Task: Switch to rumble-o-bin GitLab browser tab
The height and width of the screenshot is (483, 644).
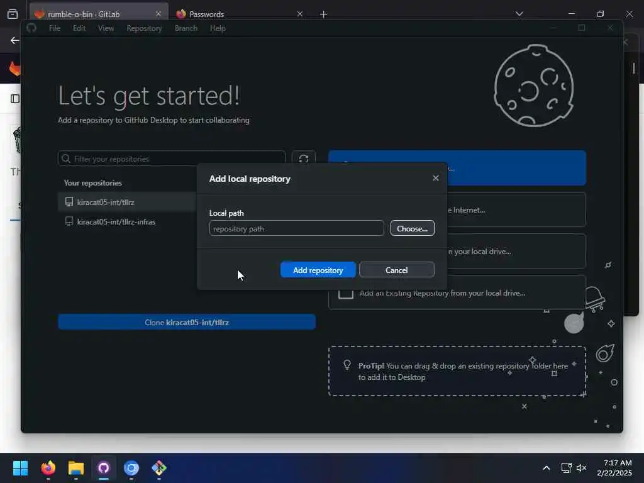Action: point(99,14)
